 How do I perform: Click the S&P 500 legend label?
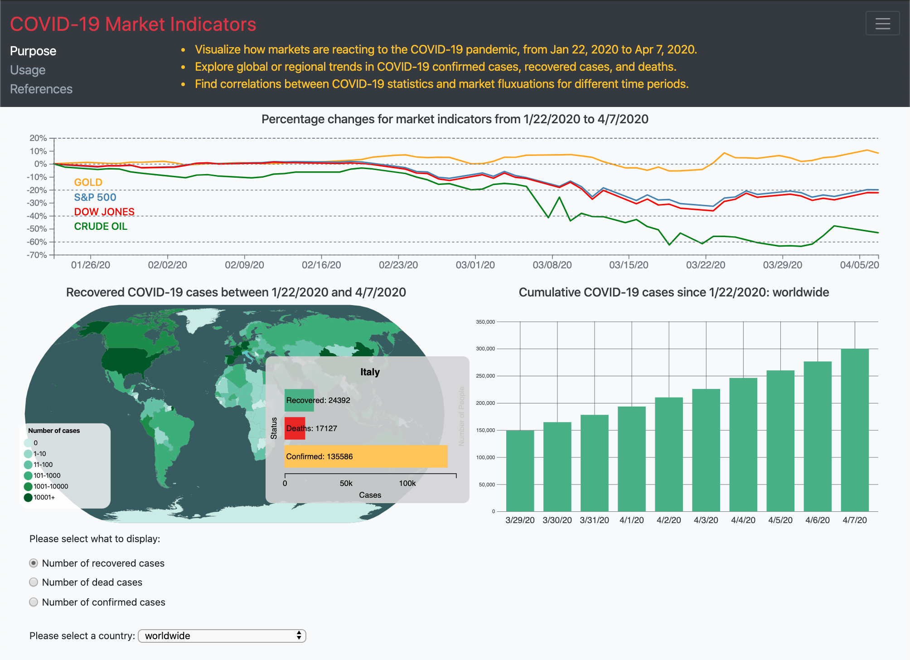click(95, 197)
